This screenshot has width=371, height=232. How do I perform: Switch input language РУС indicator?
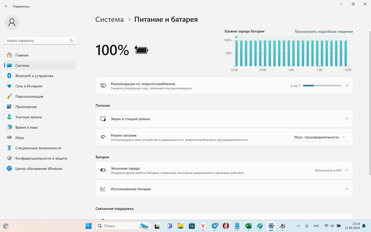click(317, 226)
